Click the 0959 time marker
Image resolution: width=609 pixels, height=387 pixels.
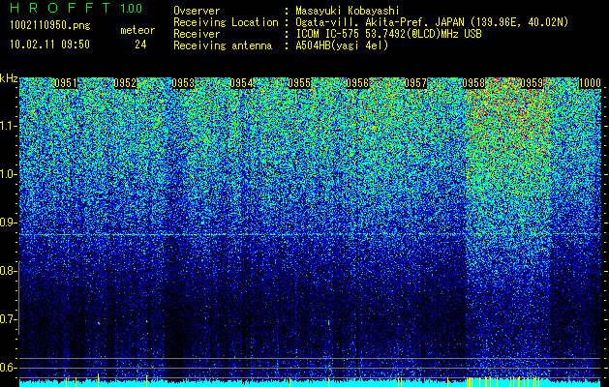pyautogui.click(x=532, y=83)
